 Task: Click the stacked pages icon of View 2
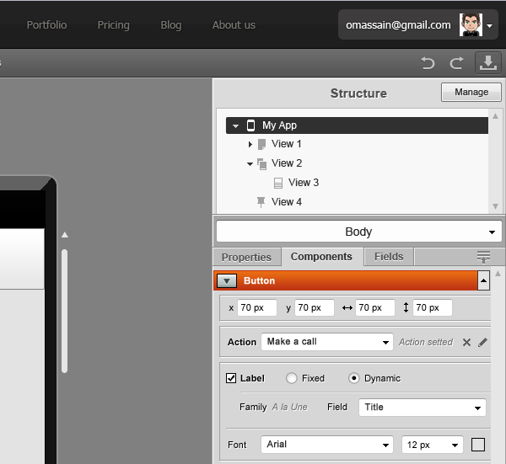click(x=262, y=163)
